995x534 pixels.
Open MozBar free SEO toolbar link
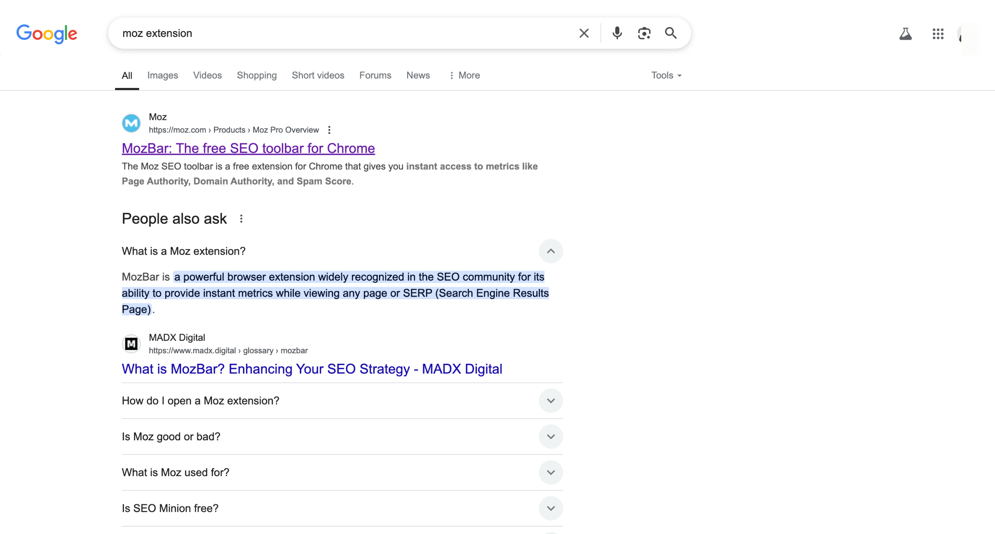click(248, 148)
